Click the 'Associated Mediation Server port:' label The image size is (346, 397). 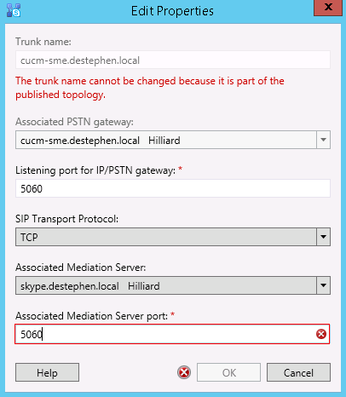pos(92,316)
